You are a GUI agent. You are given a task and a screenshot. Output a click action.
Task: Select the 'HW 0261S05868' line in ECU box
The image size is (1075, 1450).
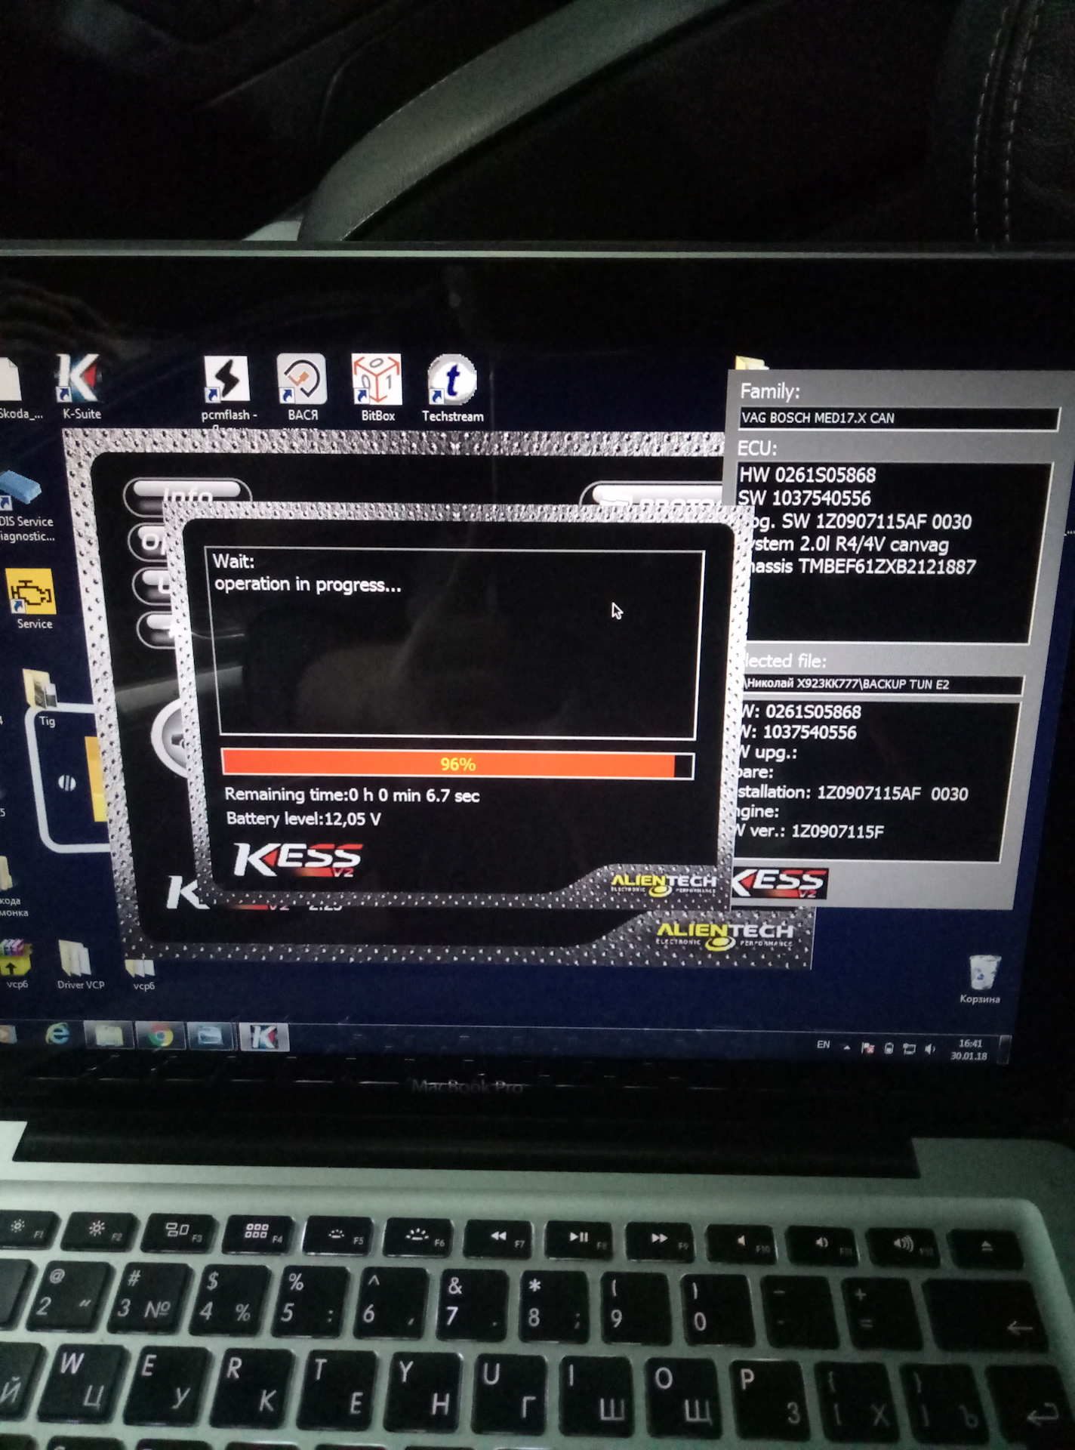(x=808, y=475)
